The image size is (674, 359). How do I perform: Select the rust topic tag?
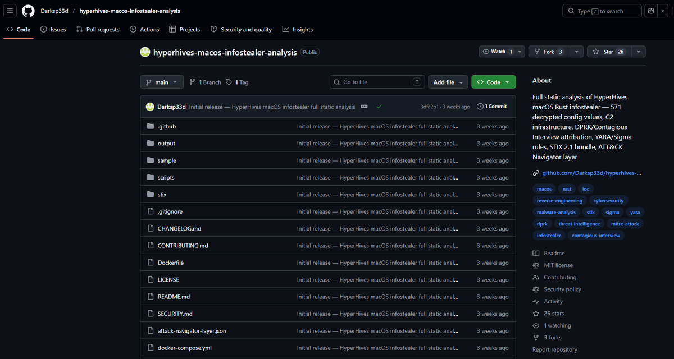[x=567, y=189]
